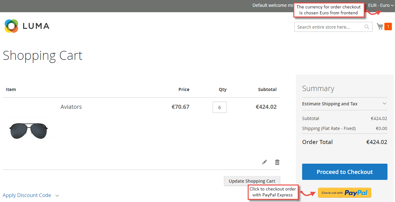
Task: Open the mini cart icon
Action: click(x=380, y=26)
